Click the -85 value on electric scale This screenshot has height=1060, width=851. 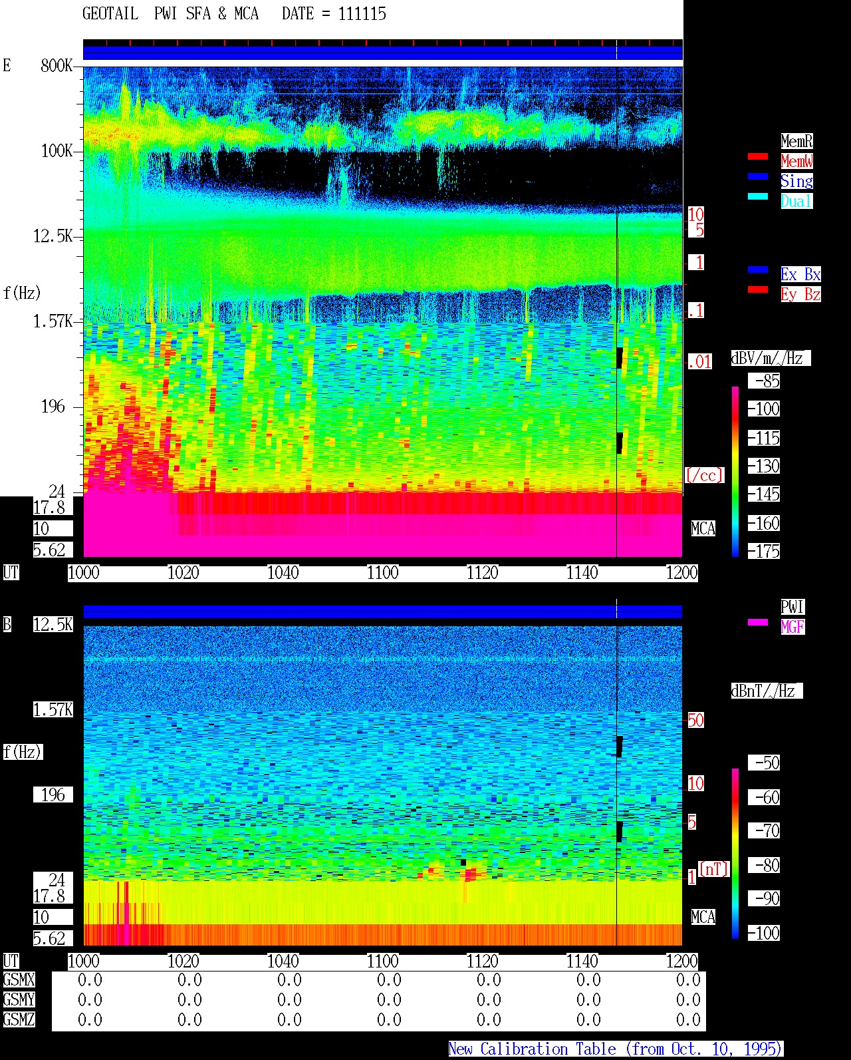click(764, 381)
